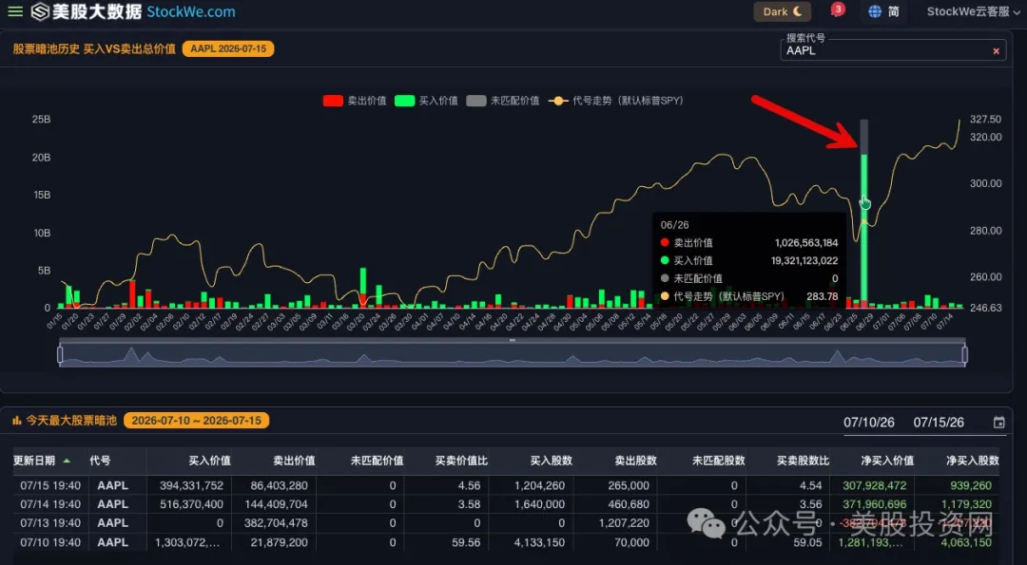This screenshot has width=1027, height=565.
Task: Clear the AAPL search with red X
Action: pos(996,51)
